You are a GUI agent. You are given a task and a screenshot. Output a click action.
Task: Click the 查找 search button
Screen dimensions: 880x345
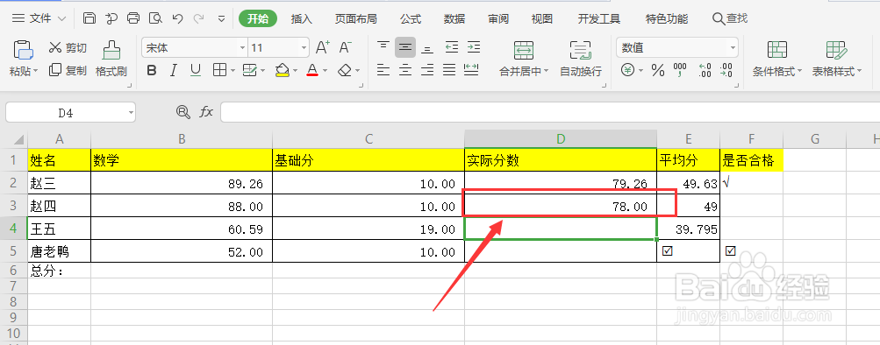point(730,18)
